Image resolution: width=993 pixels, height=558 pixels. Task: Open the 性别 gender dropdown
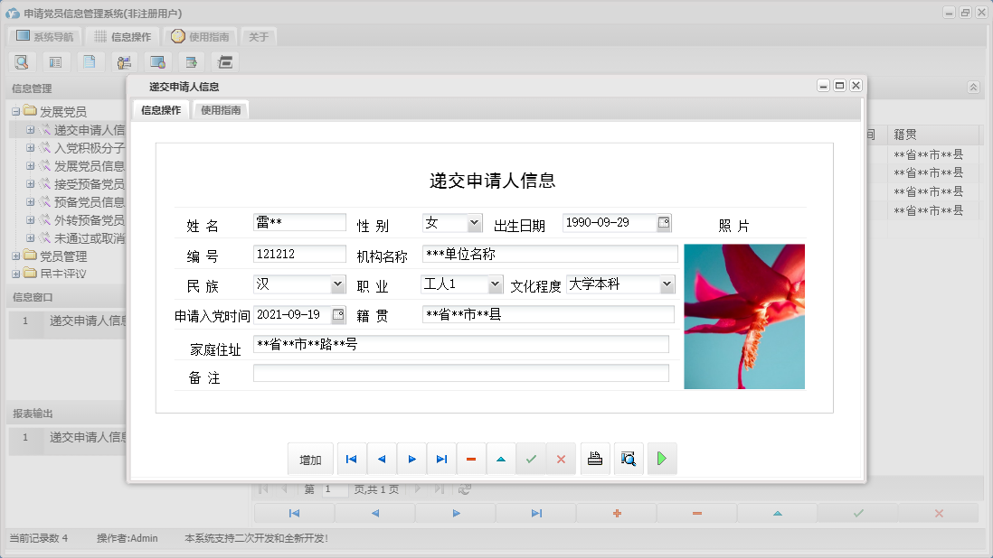tap(476, 222)
